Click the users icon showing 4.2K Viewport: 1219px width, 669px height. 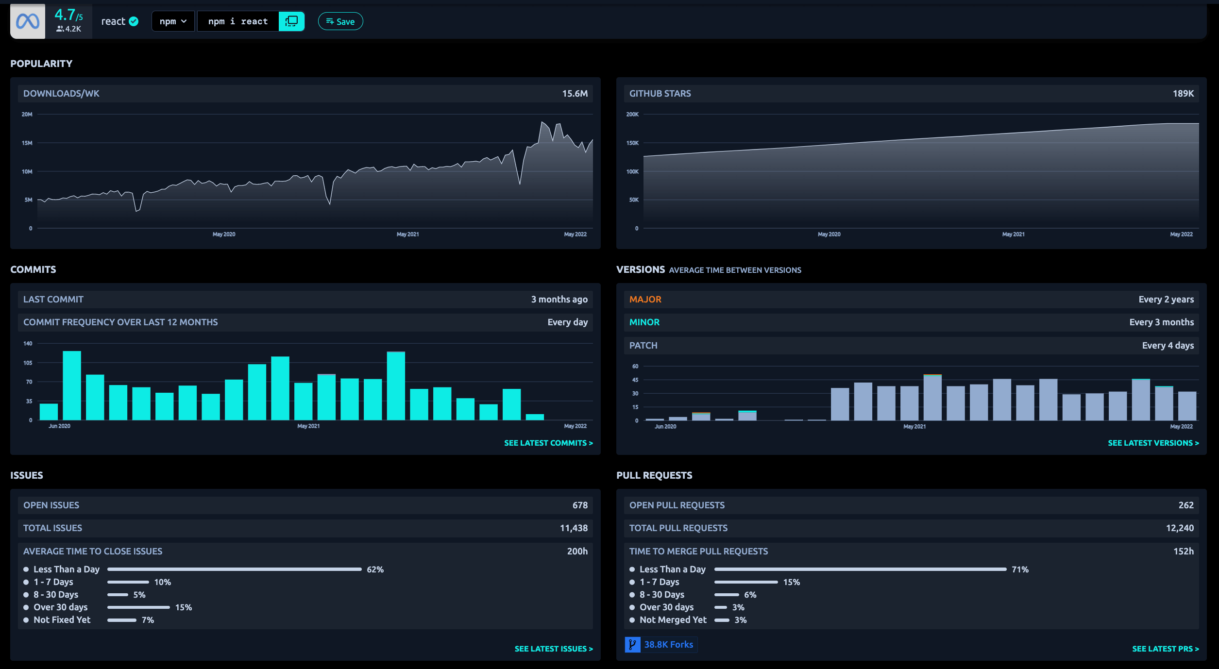click(x=60, y=29)
